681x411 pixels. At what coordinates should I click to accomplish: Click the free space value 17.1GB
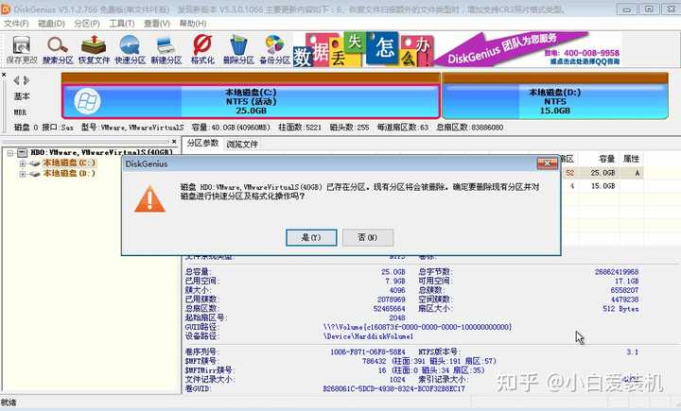click(x=627, y=281)
